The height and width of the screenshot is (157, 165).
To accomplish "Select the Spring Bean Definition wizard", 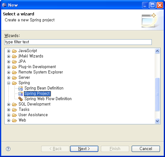I will 44,88.
